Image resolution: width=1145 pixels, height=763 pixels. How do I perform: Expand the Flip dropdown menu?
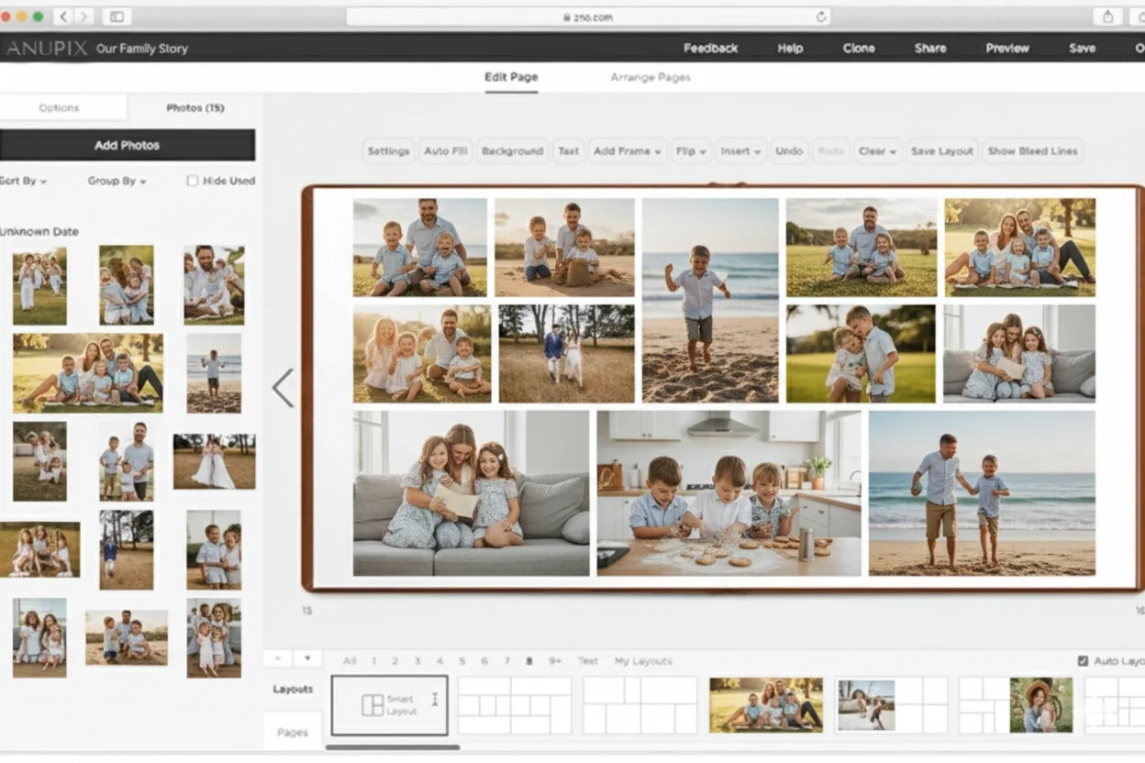691,151
